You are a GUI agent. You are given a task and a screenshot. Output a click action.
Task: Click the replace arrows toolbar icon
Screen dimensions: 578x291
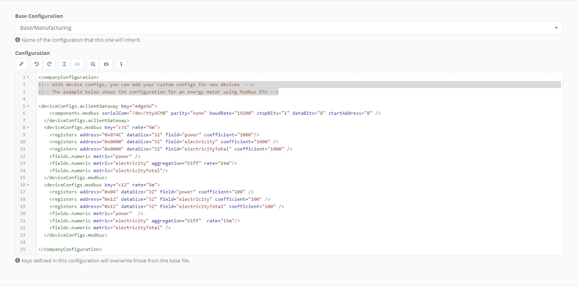point(106,64)
